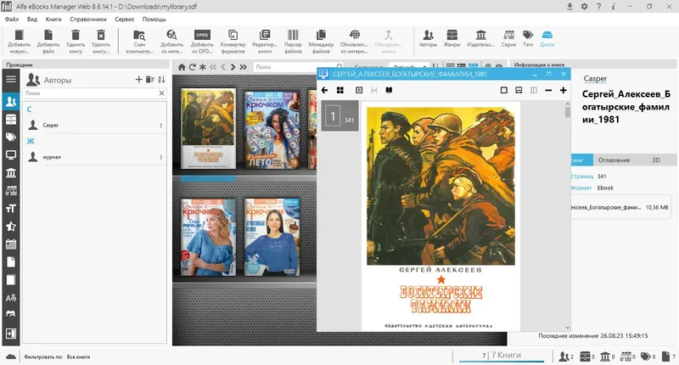The height and width of the screenshot is (365, 679).
Task: Open the 'Конвертер форматов' tool
Action: [x=233, y=35]
